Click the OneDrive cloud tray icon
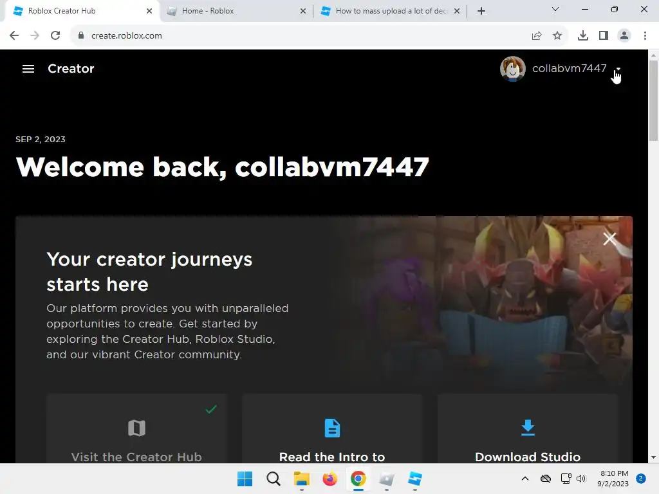 click(546, 479)
